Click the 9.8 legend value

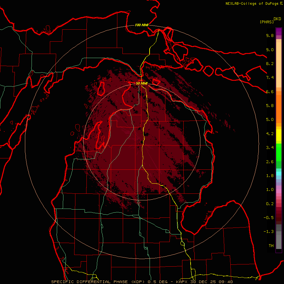270,35
